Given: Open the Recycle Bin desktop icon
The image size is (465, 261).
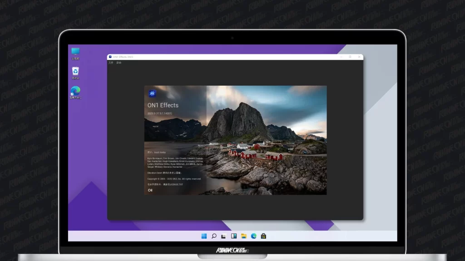Looking at the screenshot, I should [x=75, y=72].
